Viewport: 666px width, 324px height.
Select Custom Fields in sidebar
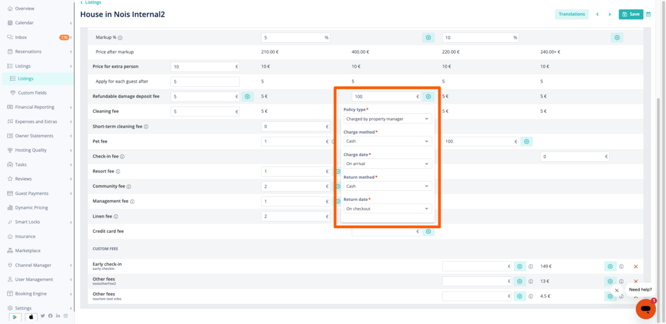[x=32, y=93]
